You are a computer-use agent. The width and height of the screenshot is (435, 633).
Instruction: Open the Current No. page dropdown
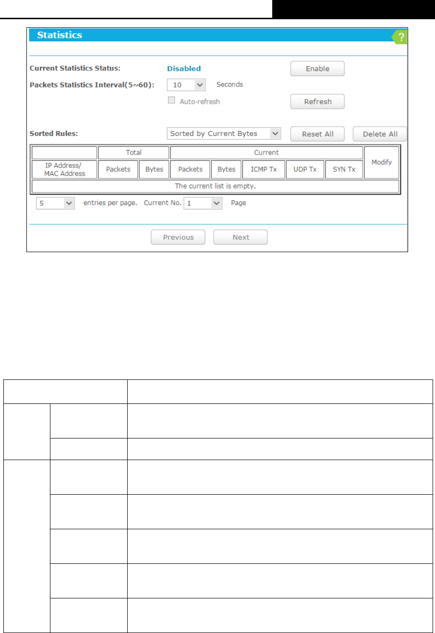(x=203, y=203)
